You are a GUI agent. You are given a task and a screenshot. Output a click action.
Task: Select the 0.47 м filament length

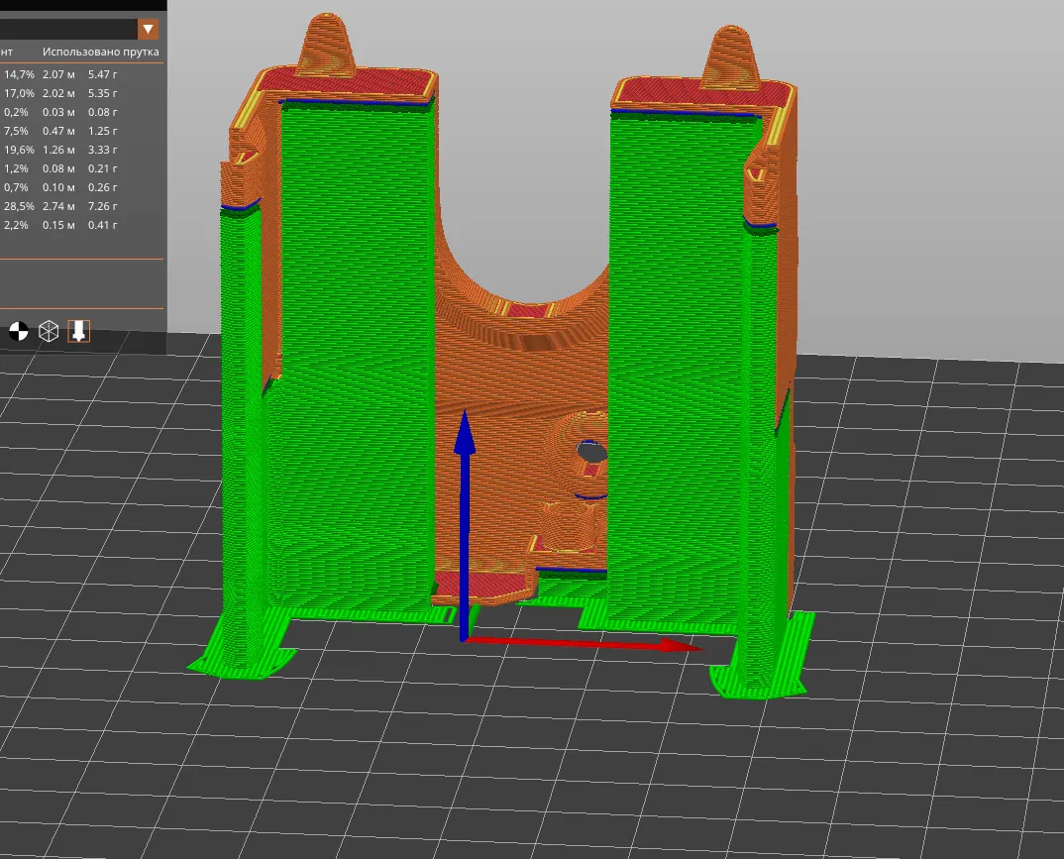tap(58, 131)
